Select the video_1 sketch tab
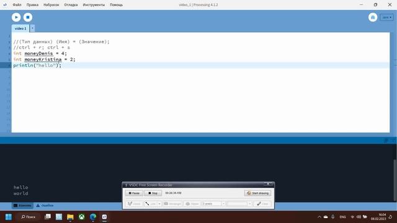This screenshot has width=397, height=223. coord(20,28)
